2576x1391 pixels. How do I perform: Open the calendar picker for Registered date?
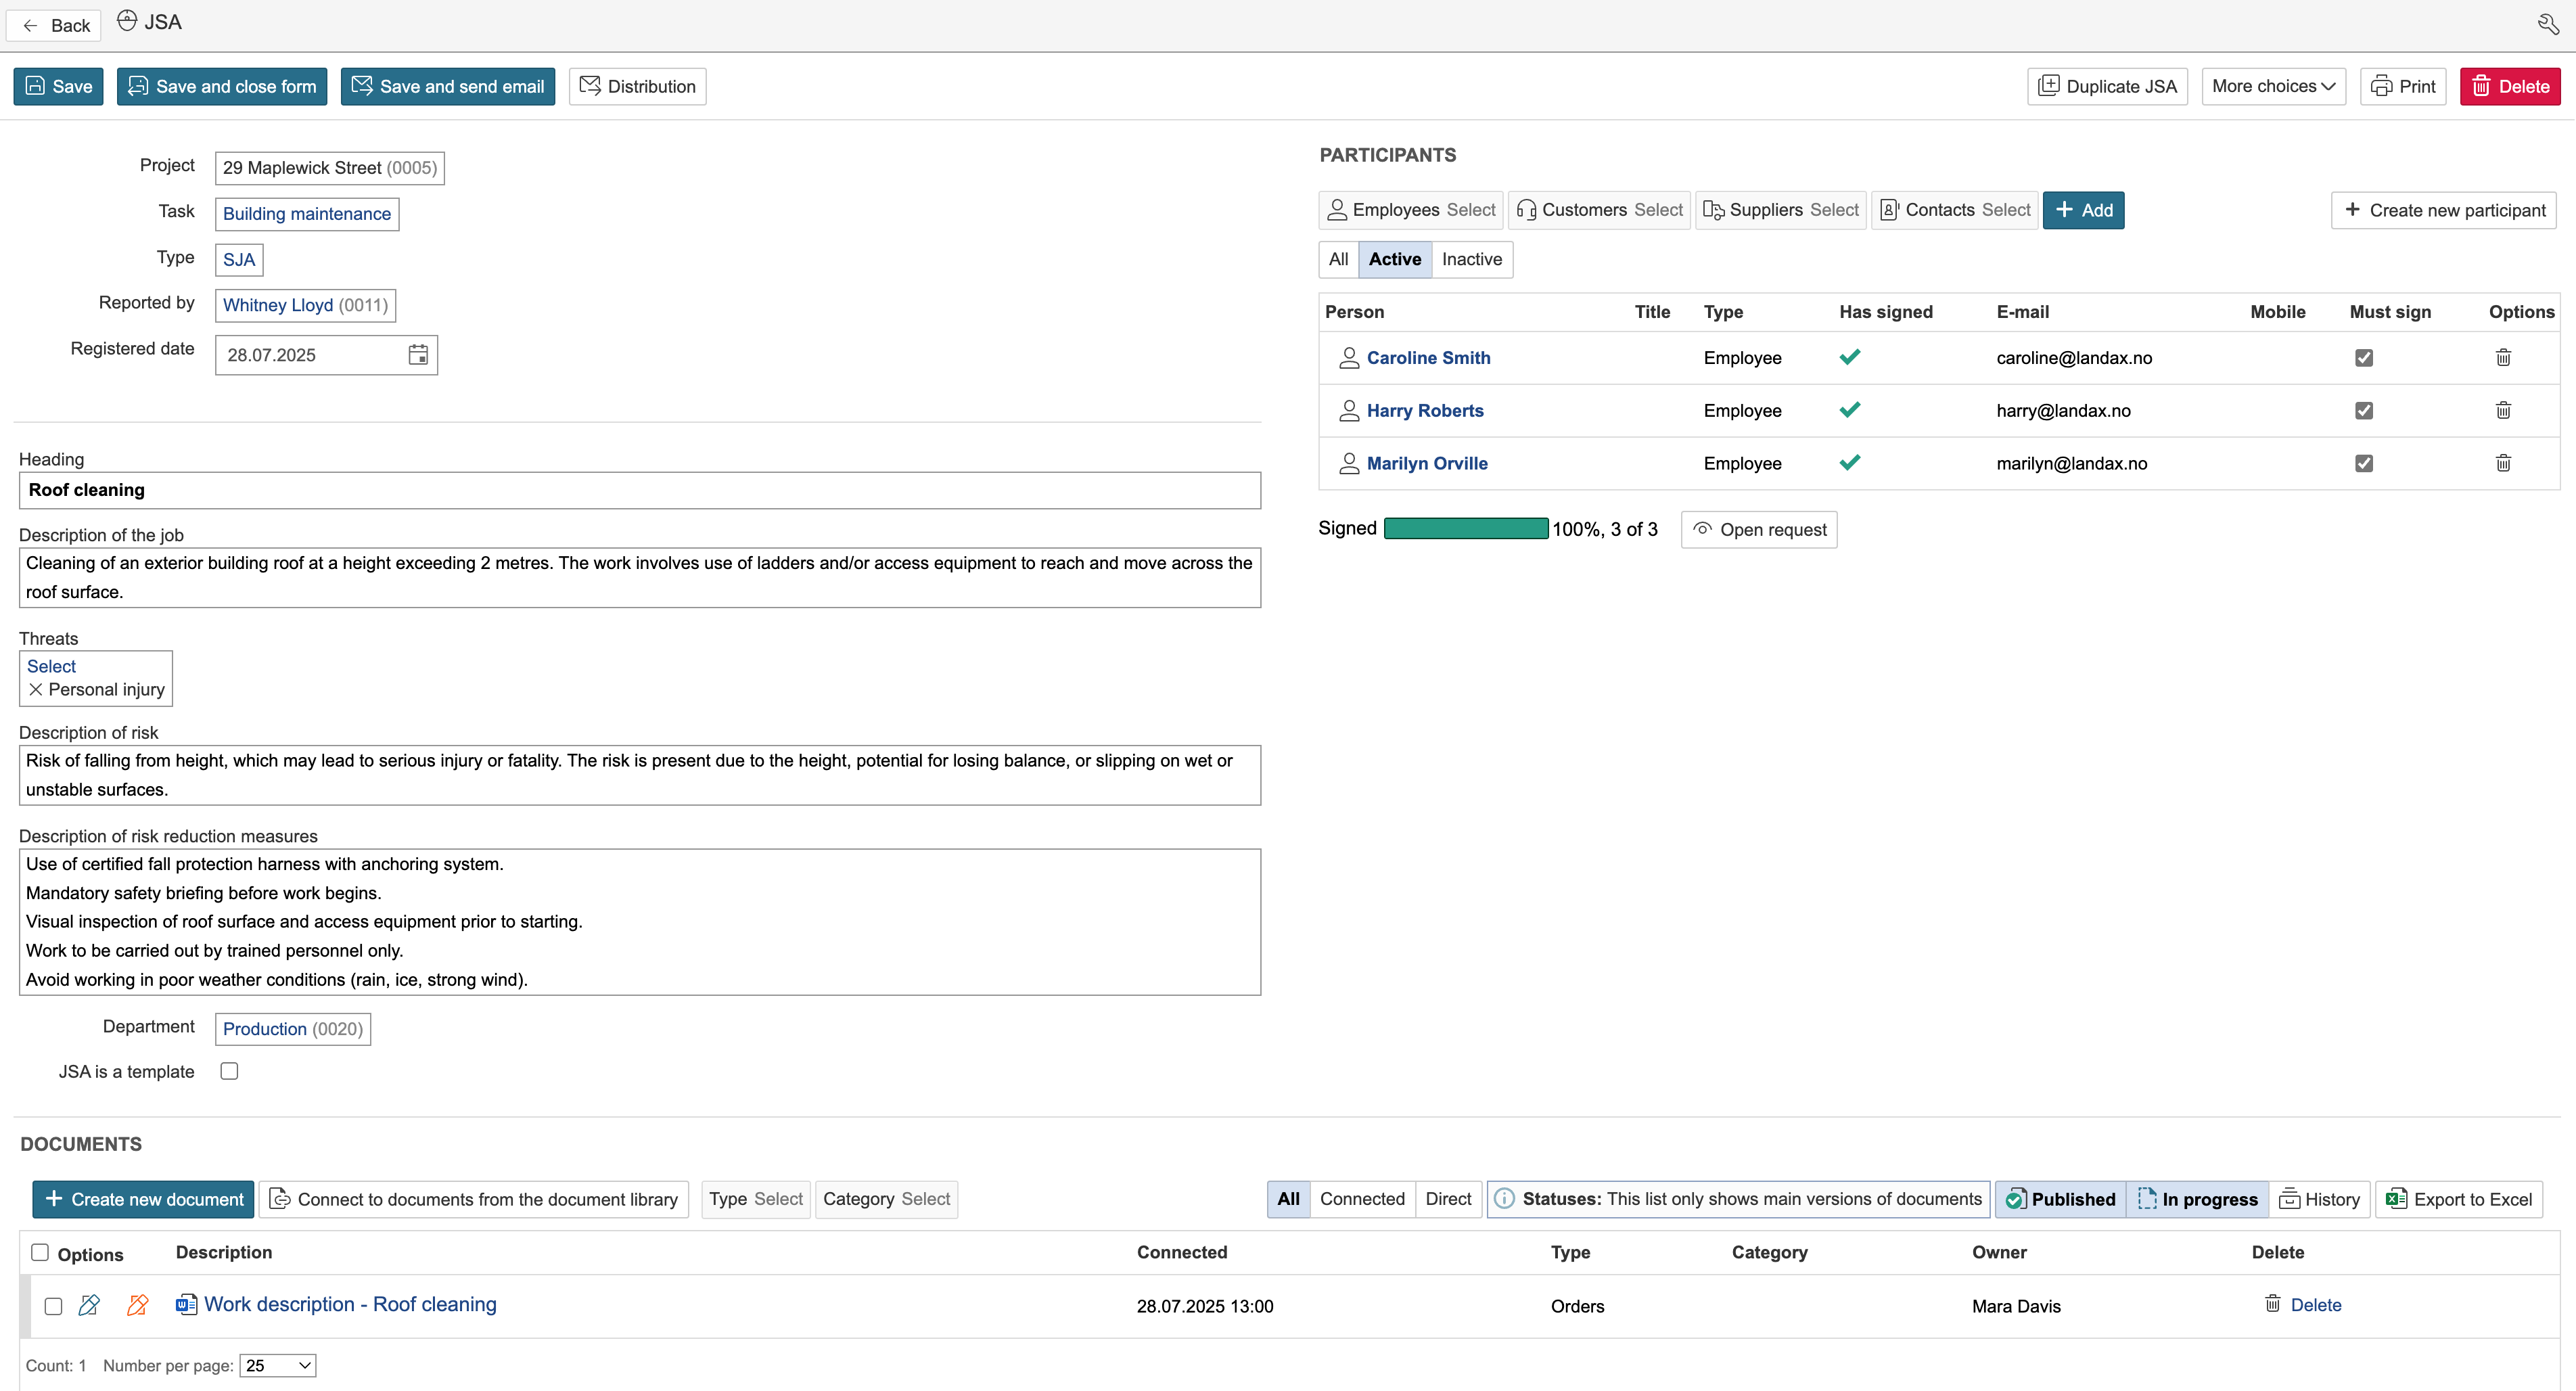coord(418,355)
